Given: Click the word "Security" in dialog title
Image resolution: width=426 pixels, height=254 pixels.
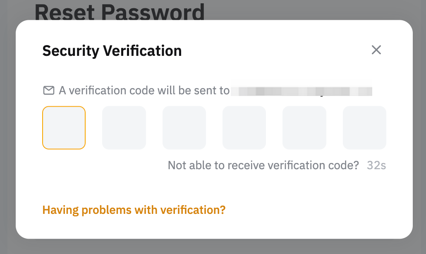Looking at the screenshot, I should click(x=71, y=50).
